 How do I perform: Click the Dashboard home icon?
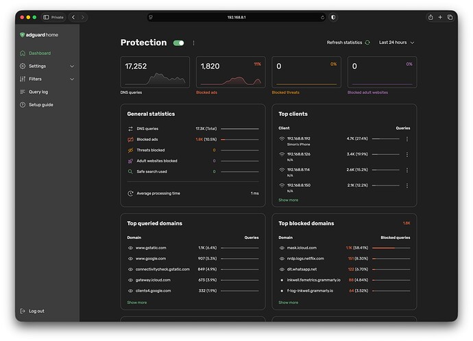point(23,53)
